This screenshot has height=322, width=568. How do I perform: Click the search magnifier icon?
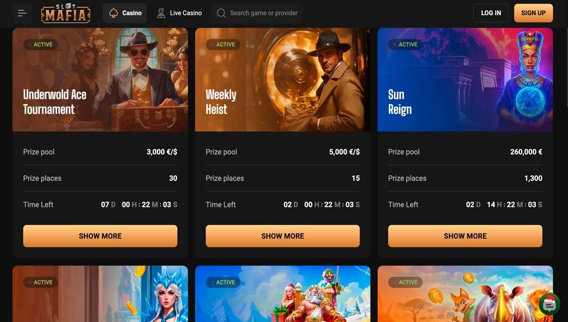click(x=221, y=13)
